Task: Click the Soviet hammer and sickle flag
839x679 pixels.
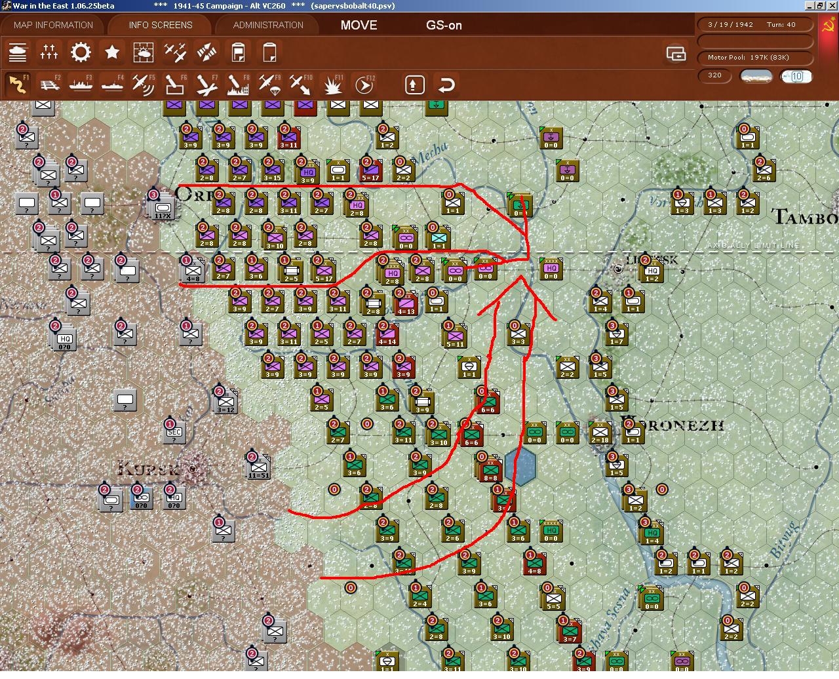Action: coord(829,27)
